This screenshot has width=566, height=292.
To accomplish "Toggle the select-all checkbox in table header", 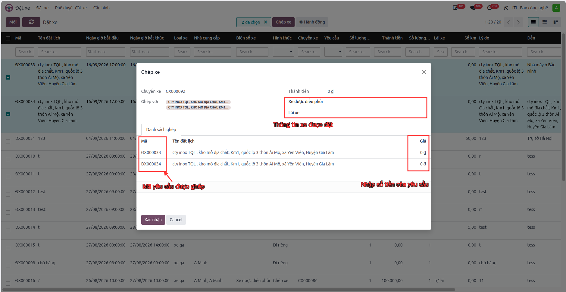I will (x=8, y=38).
